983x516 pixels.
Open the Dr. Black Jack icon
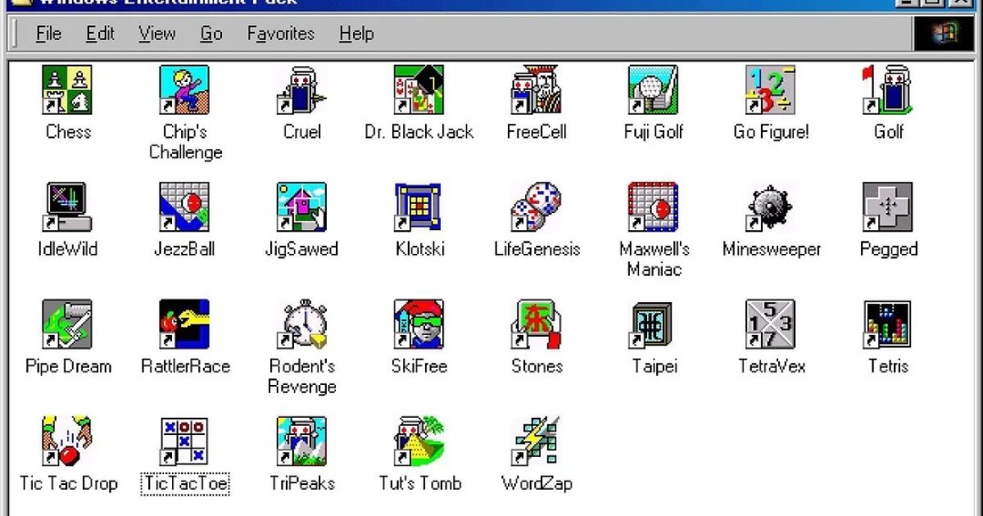click(419, 90)
